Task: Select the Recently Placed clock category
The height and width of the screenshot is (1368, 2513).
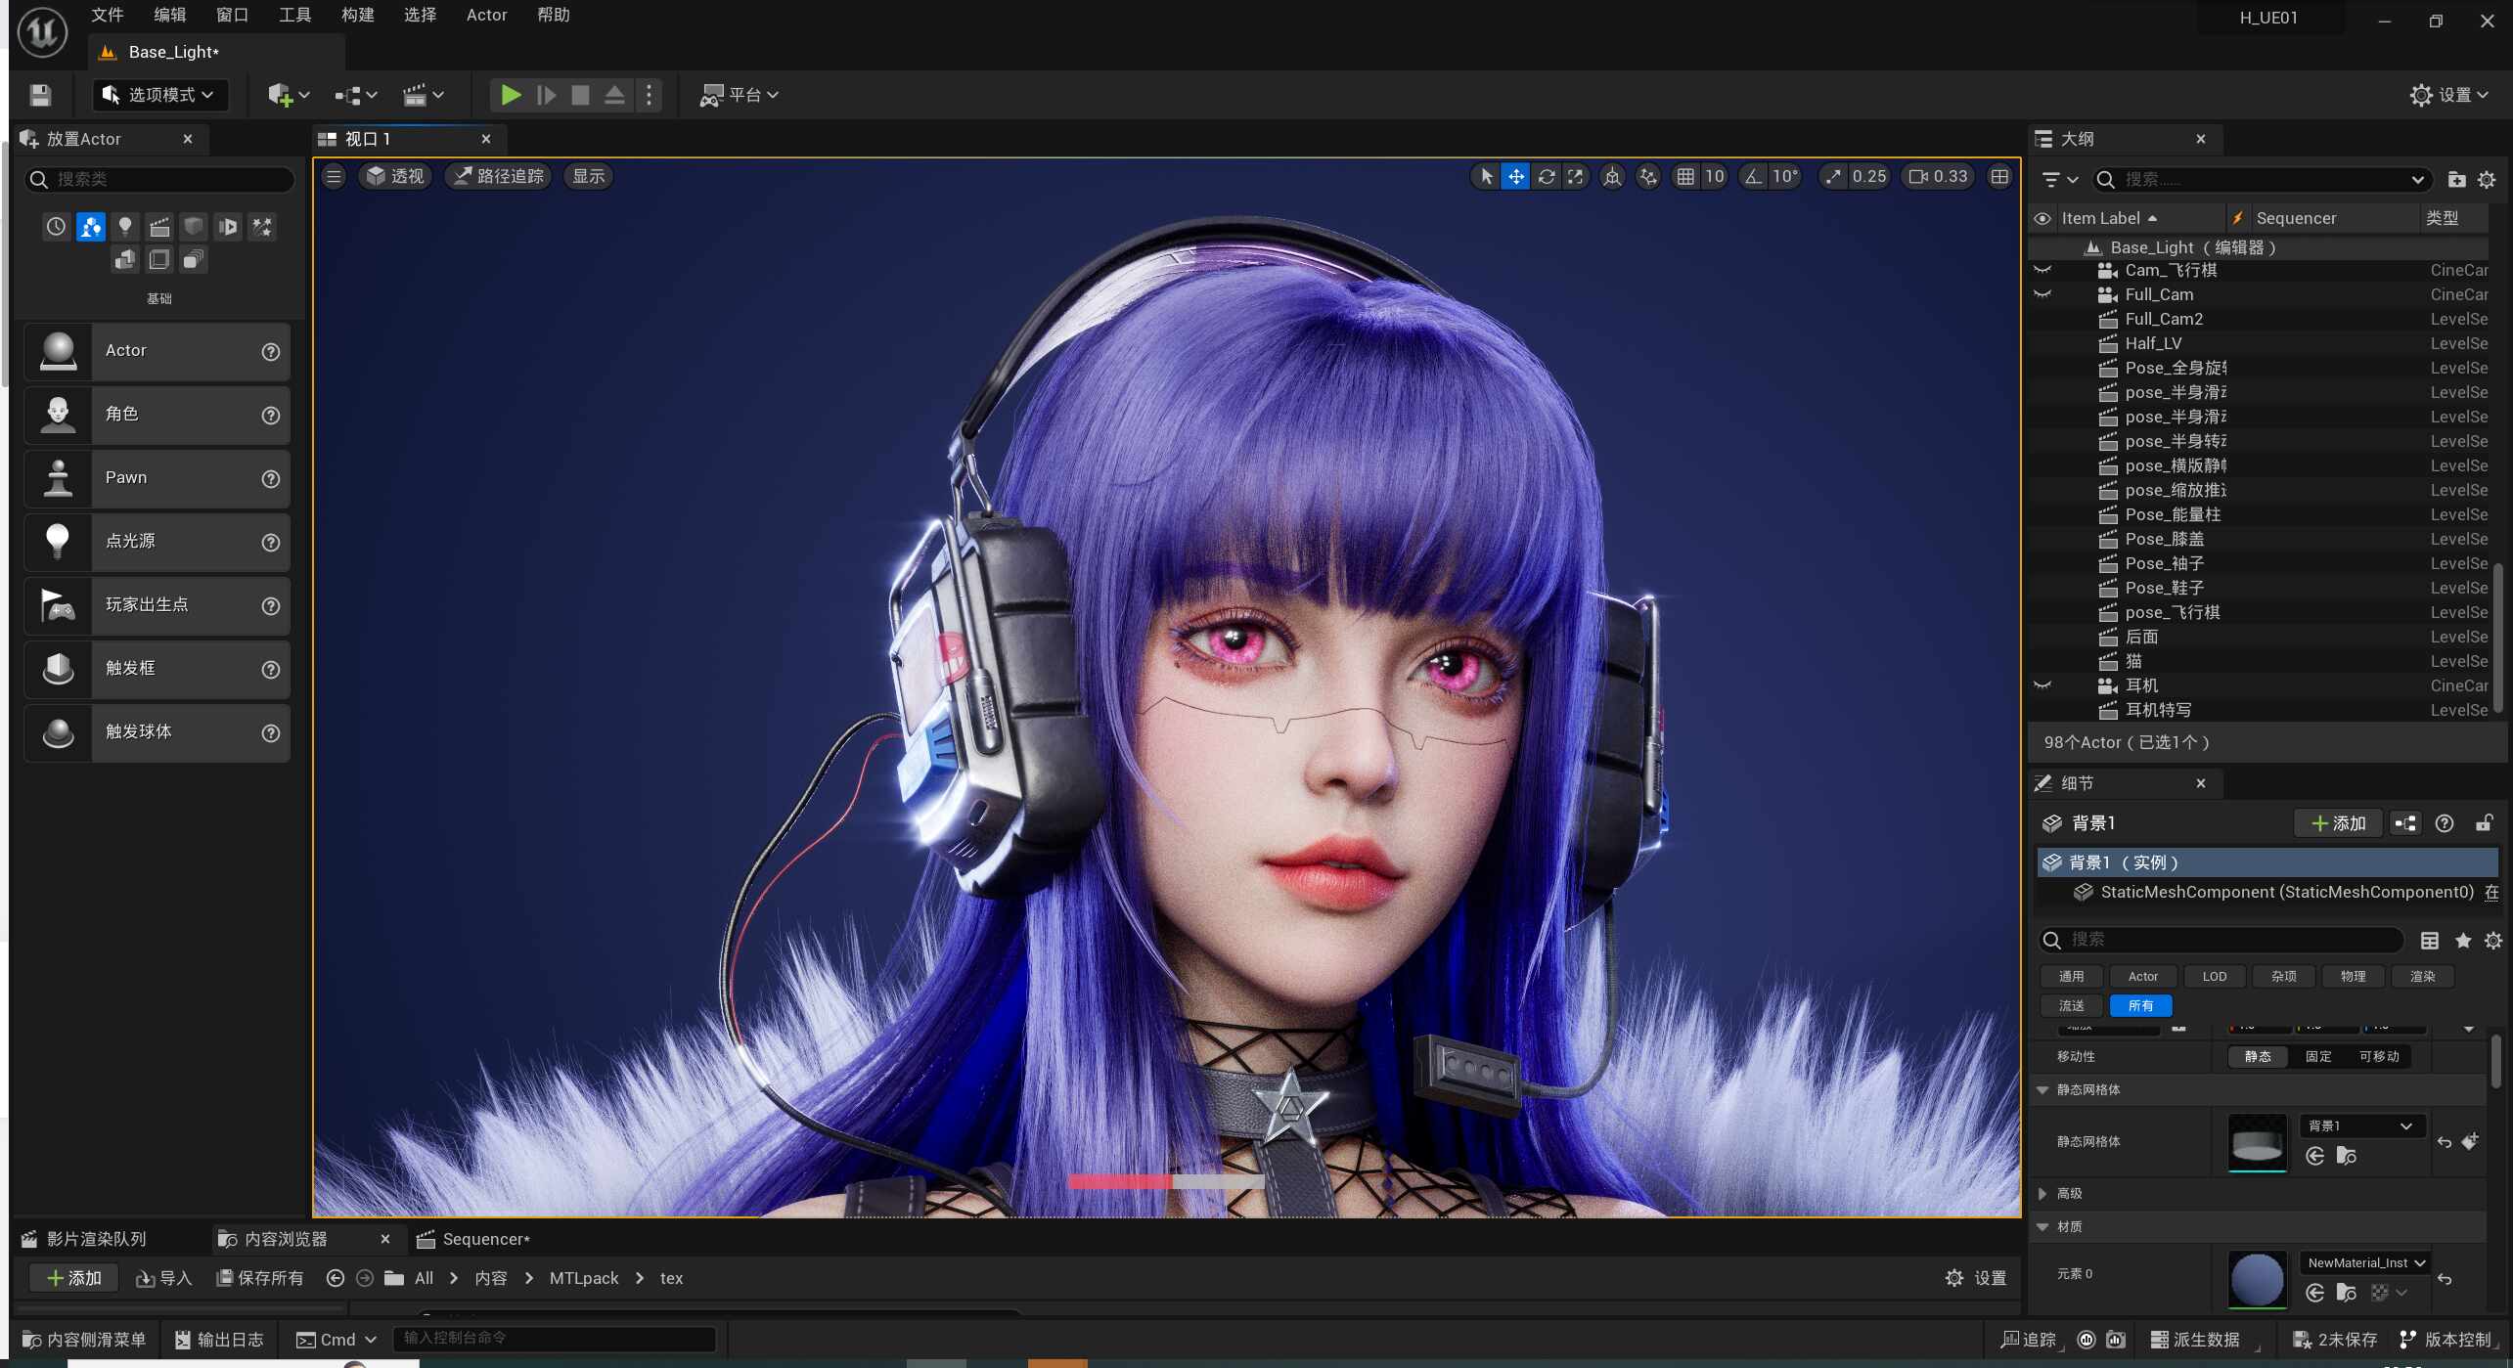Action: (x=56, y=227)
